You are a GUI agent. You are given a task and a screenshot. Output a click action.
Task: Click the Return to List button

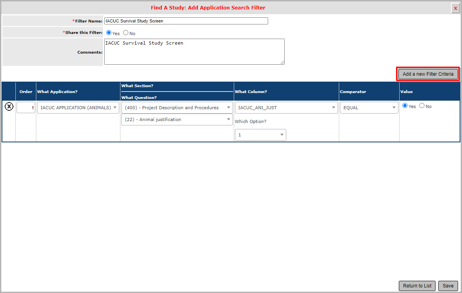click(417, 286)
